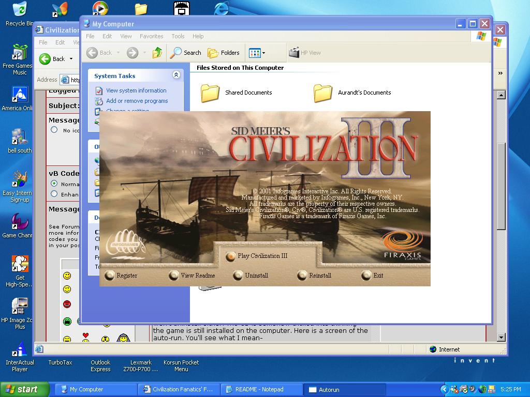Click Uninstall in the Civilization III autorun
Screen dimensions: 530x397
(251, 276)
